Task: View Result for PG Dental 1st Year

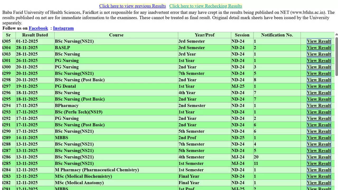Action: tap(319, 86)
